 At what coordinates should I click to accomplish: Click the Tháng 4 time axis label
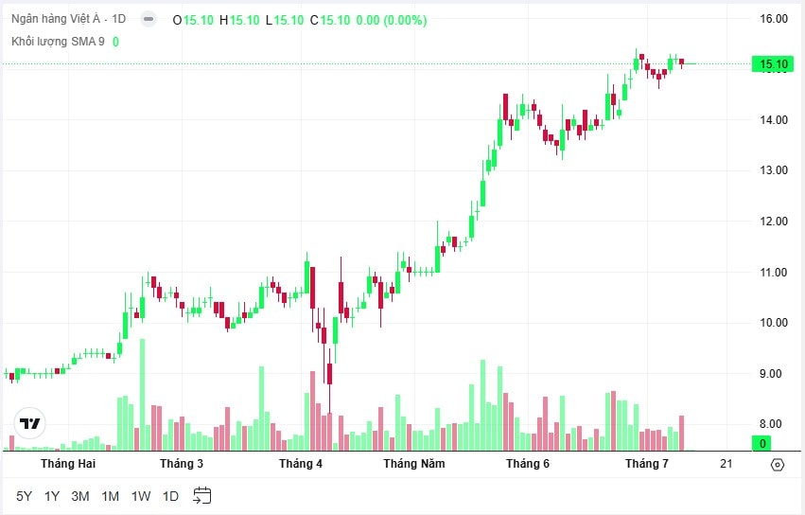pyautogui.click(x=300, y=464)
